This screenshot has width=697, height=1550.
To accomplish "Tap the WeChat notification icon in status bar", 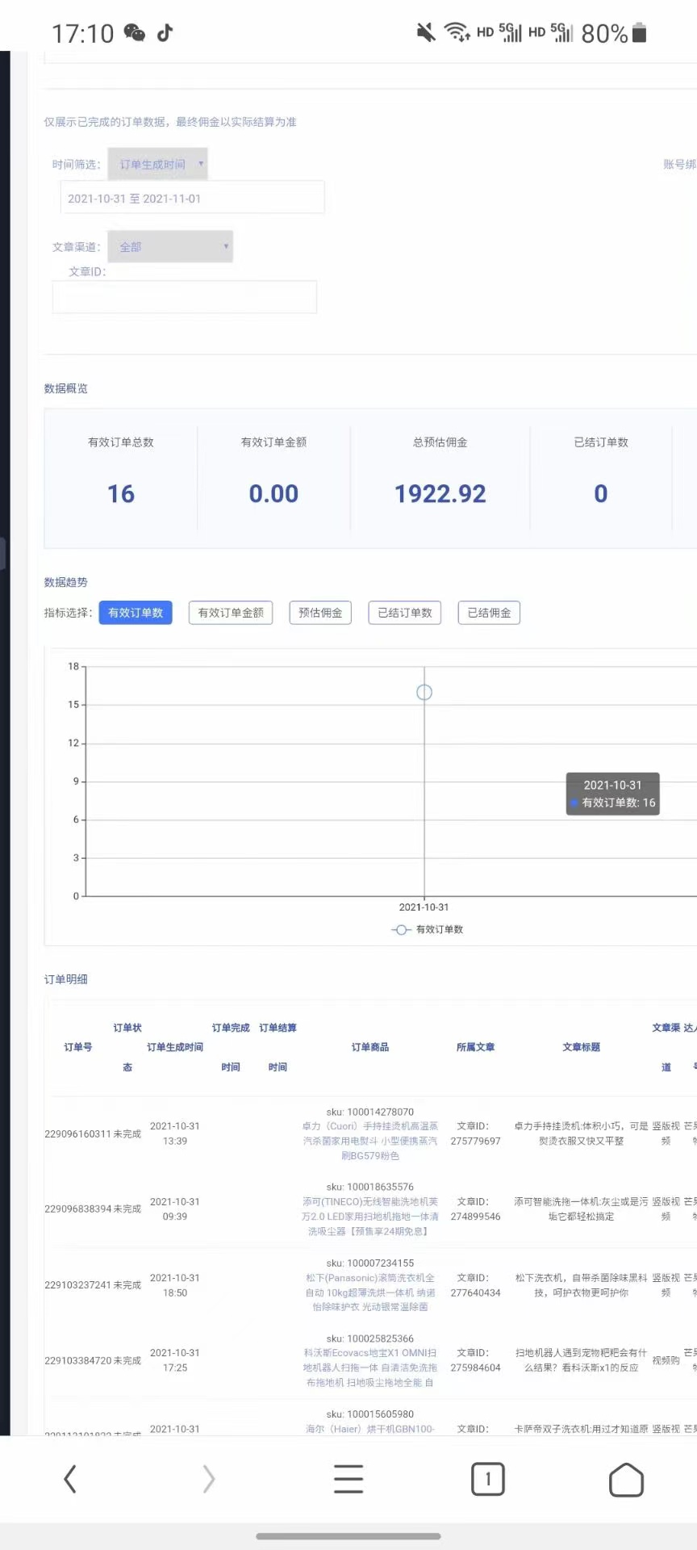I will [x=134, y=33].
